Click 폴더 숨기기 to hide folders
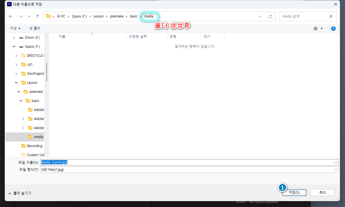Screen dimensions: 345x207 pyautogui.click(x=20, y=193)
